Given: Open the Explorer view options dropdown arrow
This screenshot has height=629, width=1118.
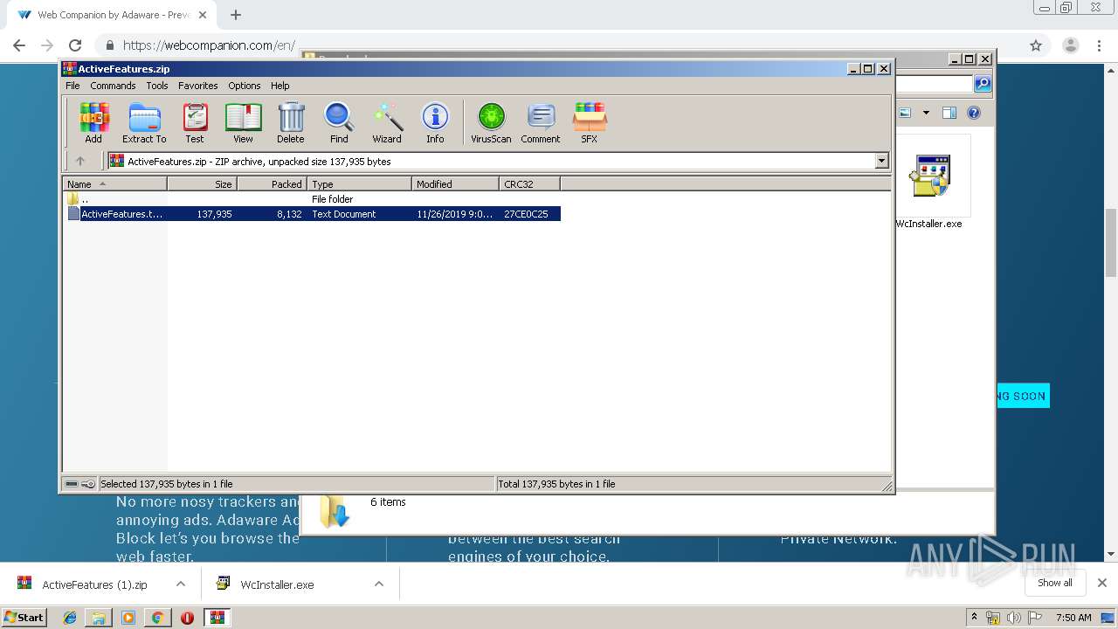Looking at the screenshot, I should click(x=926, y=113).
